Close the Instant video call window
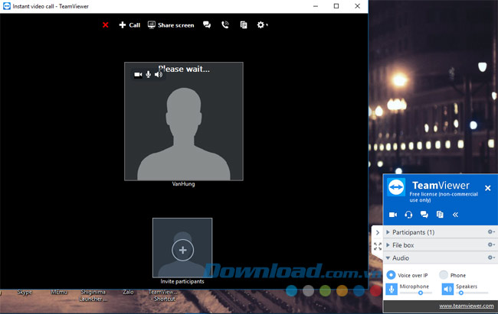The image size is (498, 314). pyautogui.click(x=357, y=6)
